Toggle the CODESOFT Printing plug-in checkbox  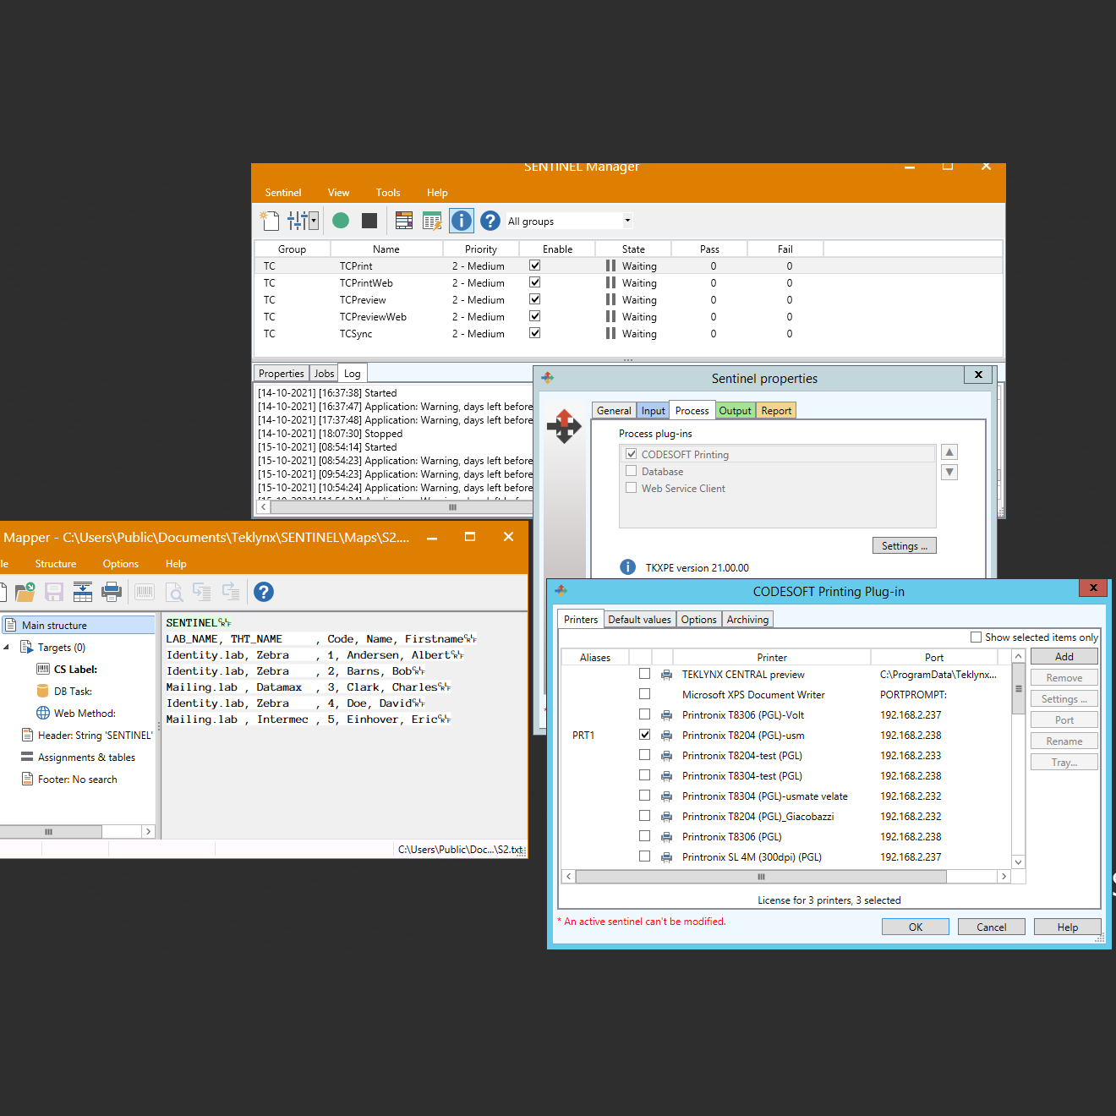(x=632, y=454)
